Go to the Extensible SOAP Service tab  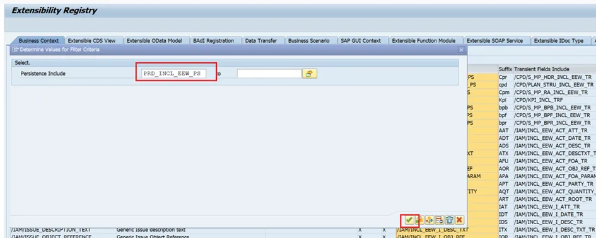[494, 41]
